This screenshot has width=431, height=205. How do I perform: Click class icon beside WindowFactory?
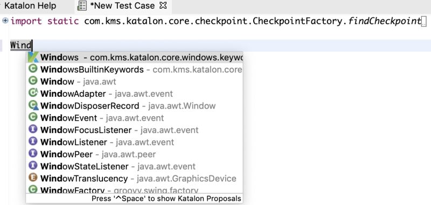coord(33,189)
